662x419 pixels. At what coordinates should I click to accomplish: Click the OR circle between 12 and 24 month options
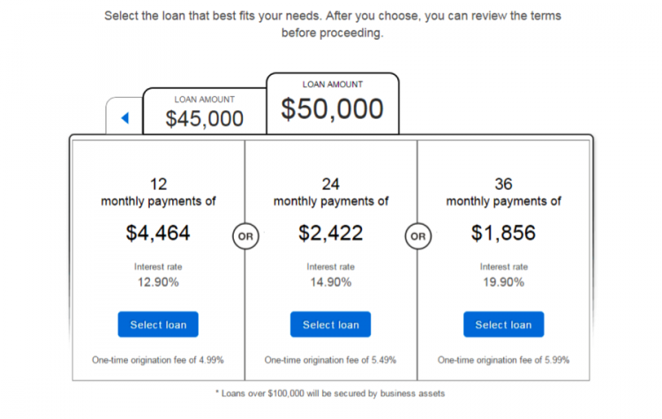pyautogui.click(x=244, y=236)
